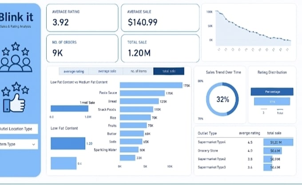Click the Average Rating 3.92 card
This screenshot has height=185, width=302.
82,18
